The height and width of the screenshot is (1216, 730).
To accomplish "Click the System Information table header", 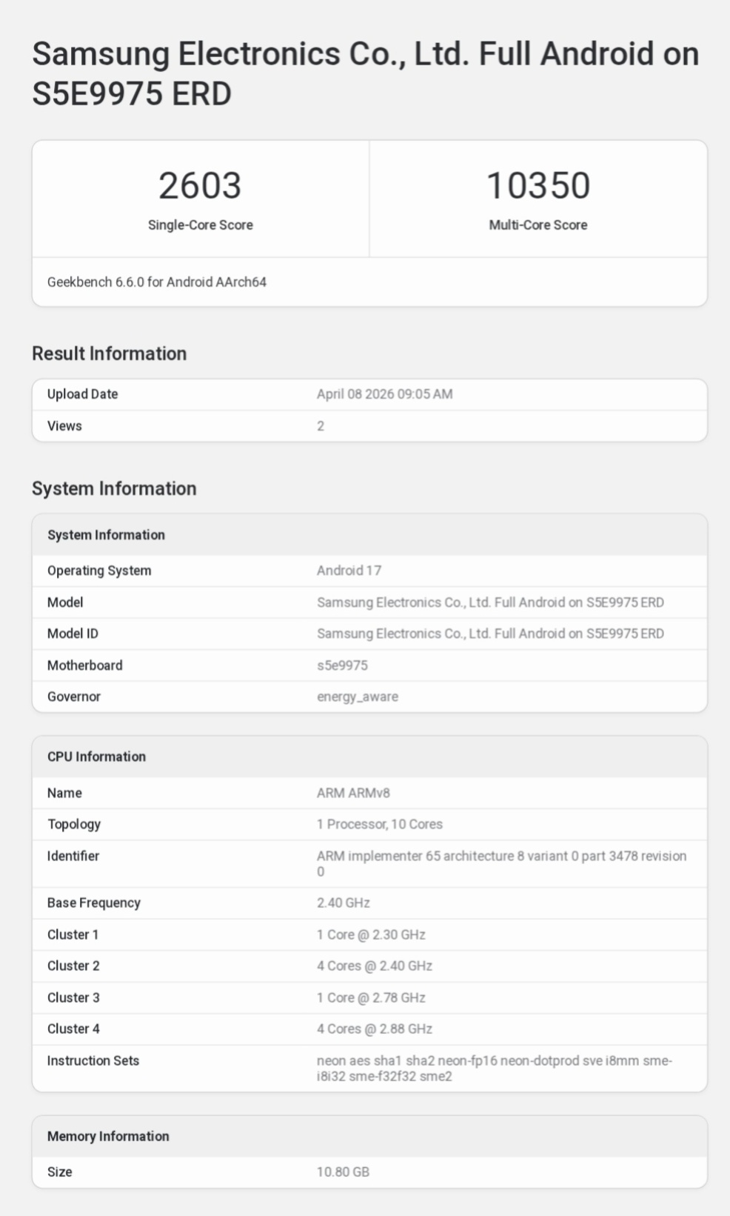I will click(x=106, y=535).
